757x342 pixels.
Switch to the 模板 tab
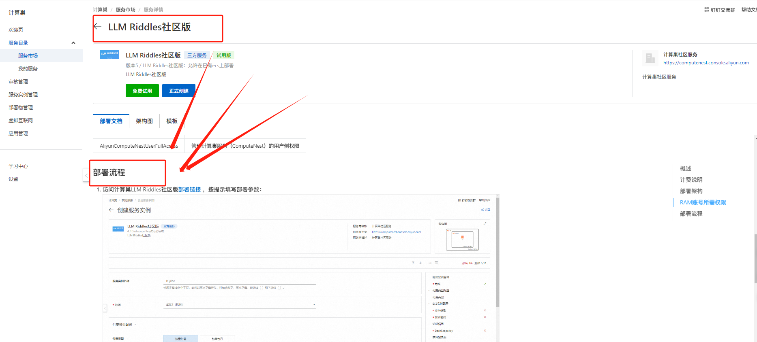point(172,121)
